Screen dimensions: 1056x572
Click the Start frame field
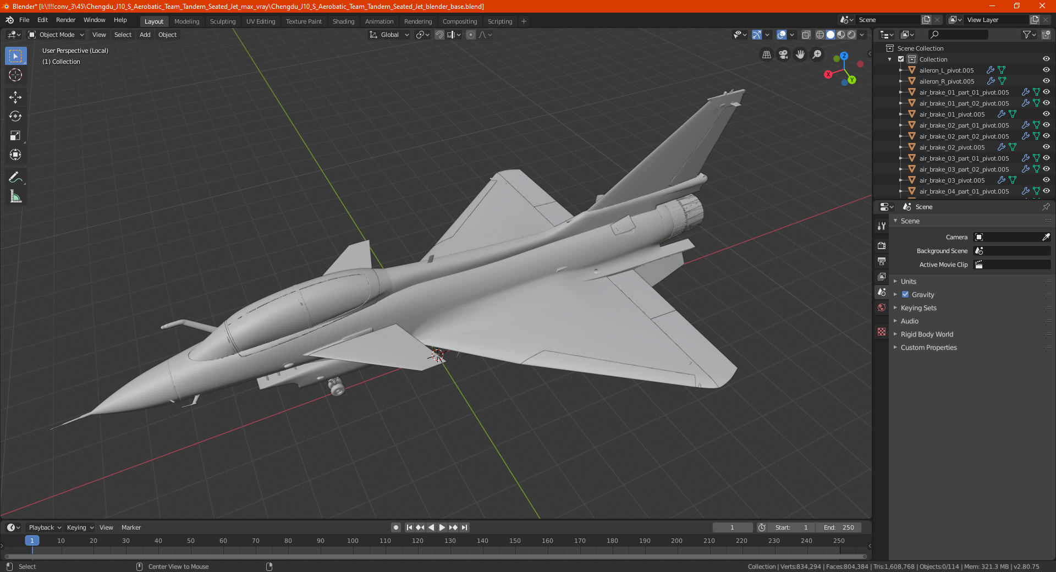click(791, 527)
